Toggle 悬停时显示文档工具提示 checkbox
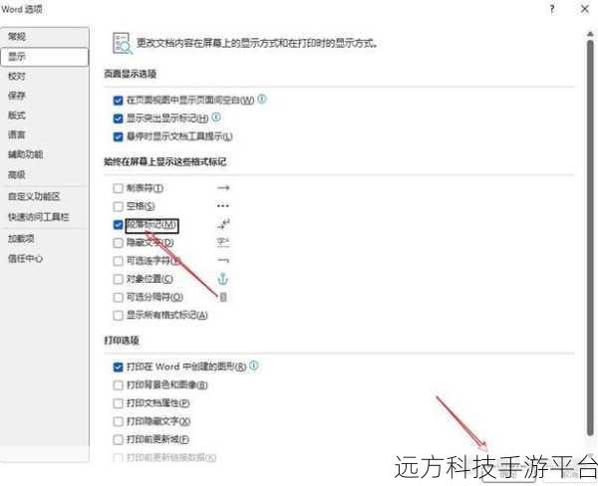The width and height of the screenshot is (598, 486). pos(118,136)
